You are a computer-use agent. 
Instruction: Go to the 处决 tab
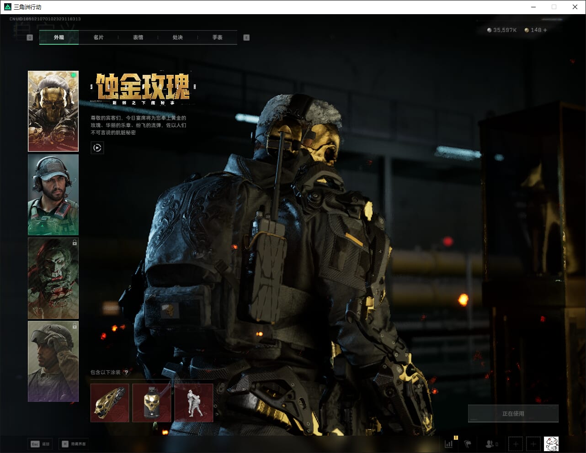tap(178, 37)
